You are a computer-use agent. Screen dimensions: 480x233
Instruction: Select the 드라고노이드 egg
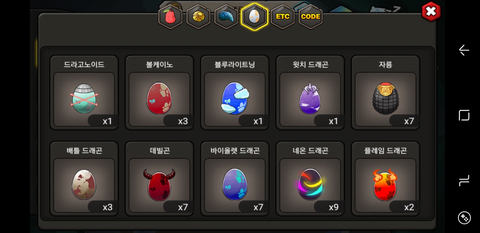pos(84,93)
